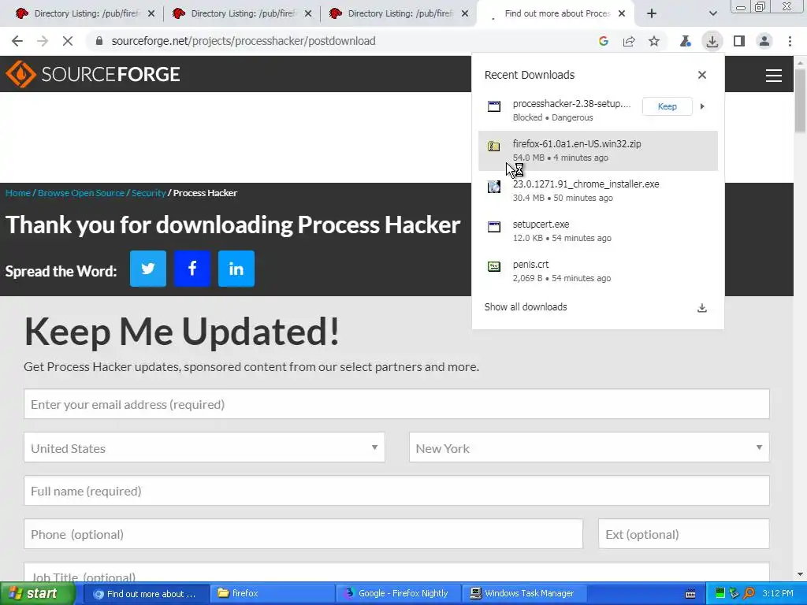Click the setupcert.exe file name
The image size is (807, 605).
click(541, 225)
